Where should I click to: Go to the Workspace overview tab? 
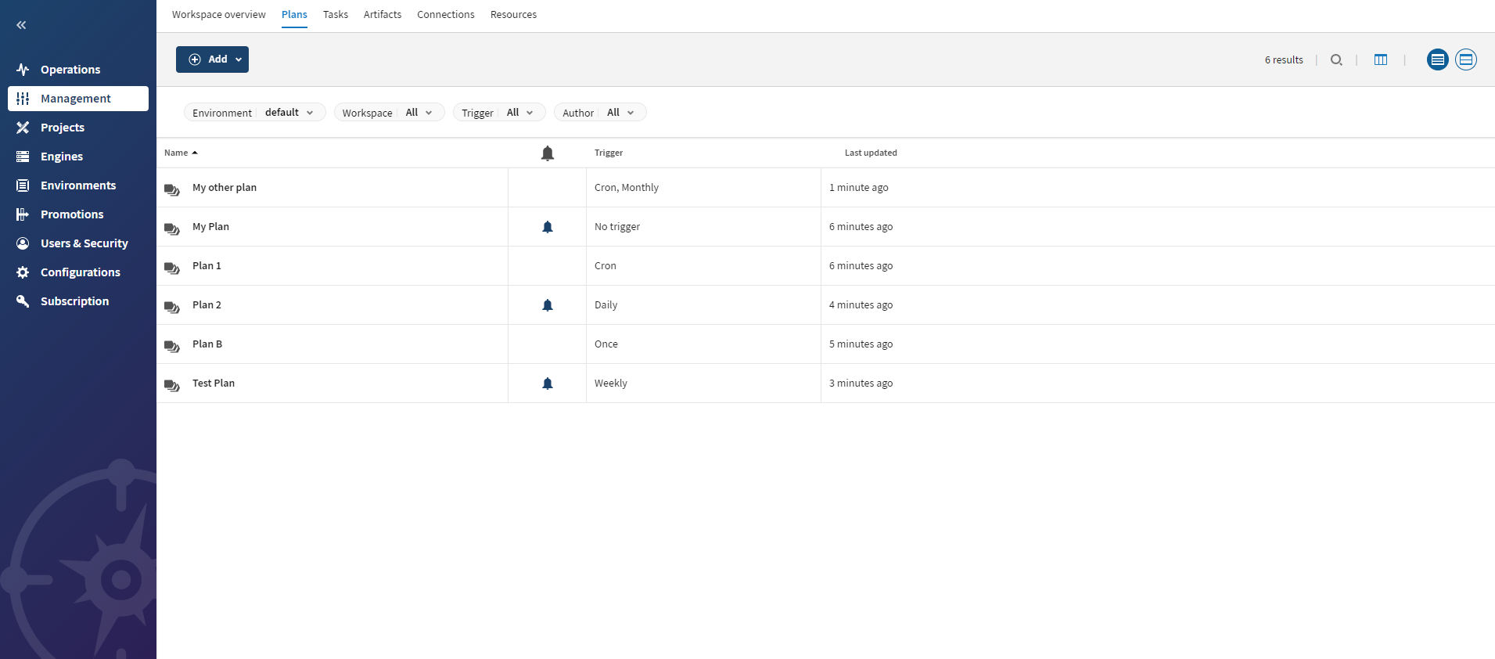(219, 15)
